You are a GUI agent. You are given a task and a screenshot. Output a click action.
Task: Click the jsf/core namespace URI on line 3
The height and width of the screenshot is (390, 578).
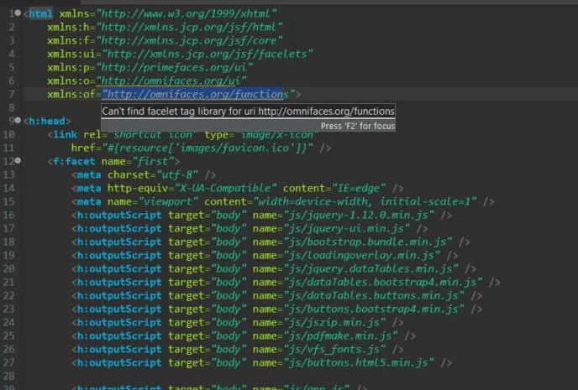click(x=189, y=40)
